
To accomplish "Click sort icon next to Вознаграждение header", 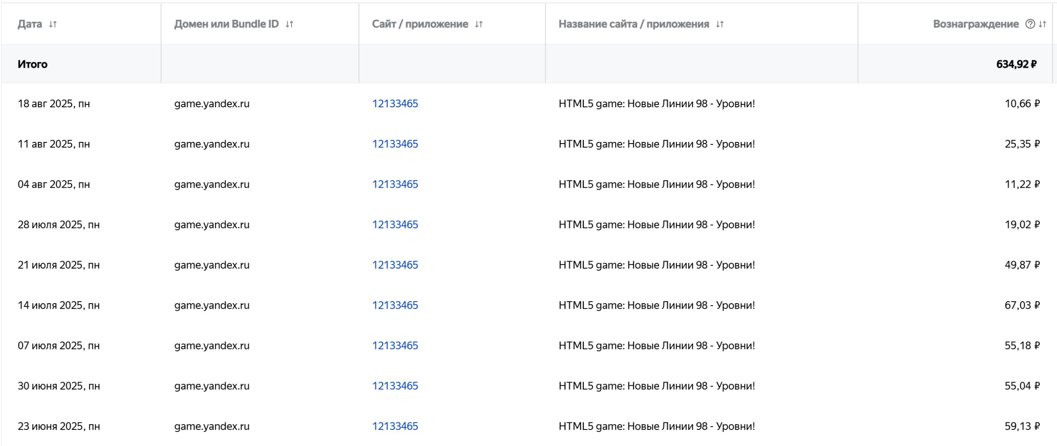I will (x=1043, y=24).
